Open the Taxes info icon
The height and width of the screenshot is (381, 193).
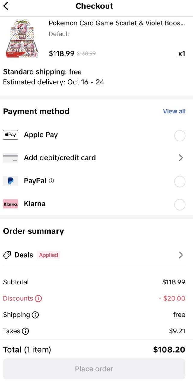(x=26, y=331)
